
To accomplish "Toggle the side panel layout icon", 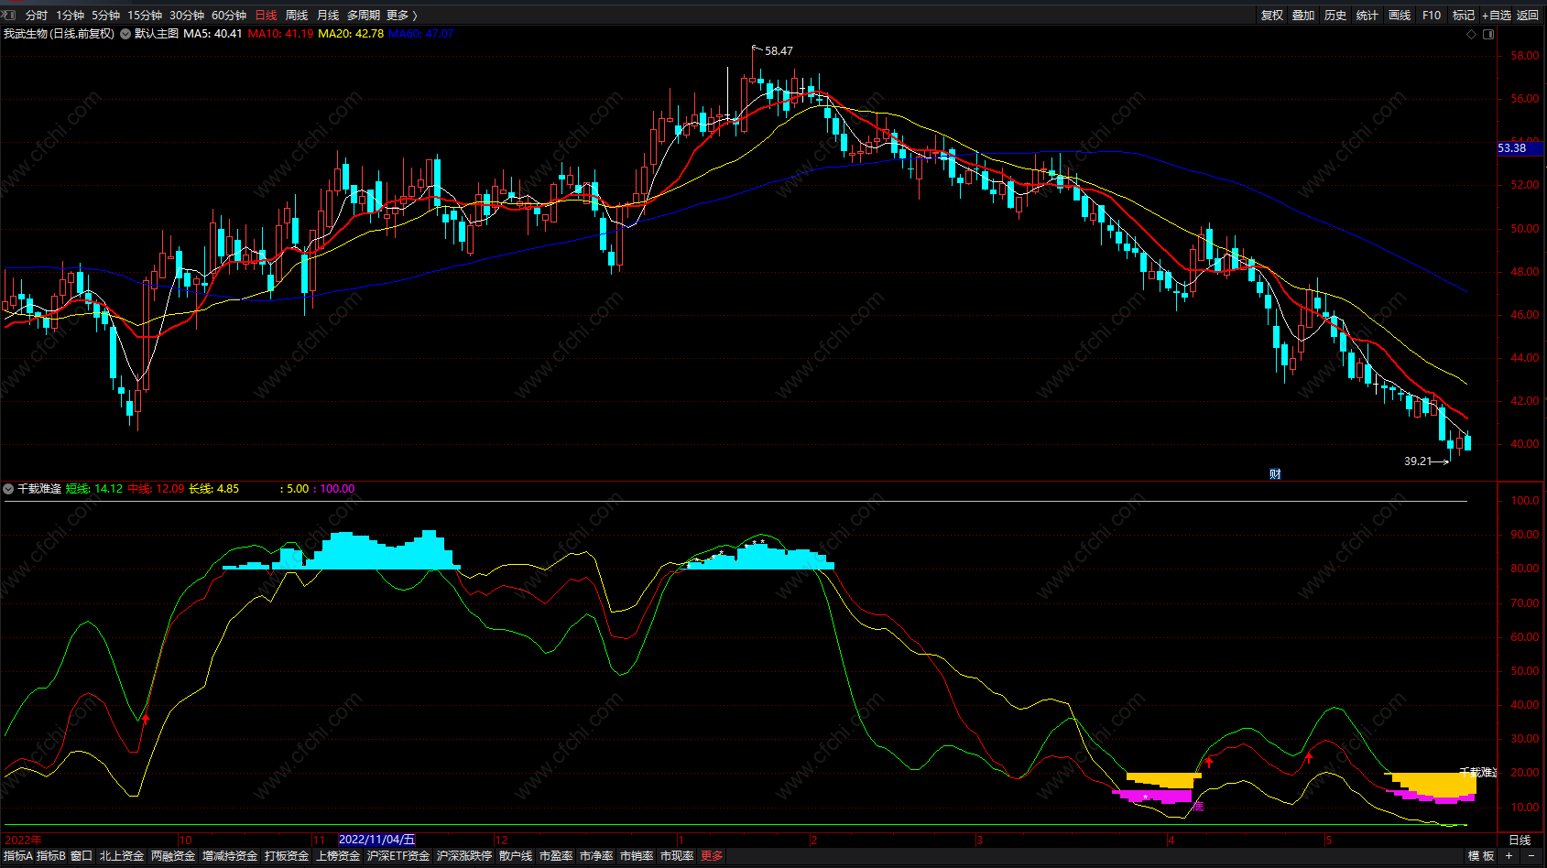I will 1488,34.
